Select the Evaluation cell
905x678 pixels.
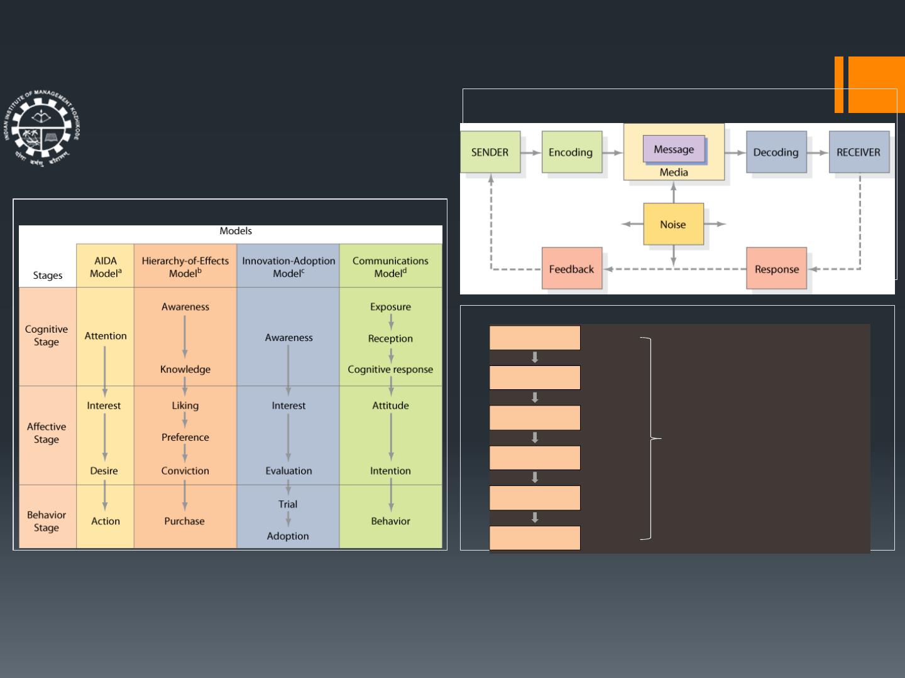[288, 471]
